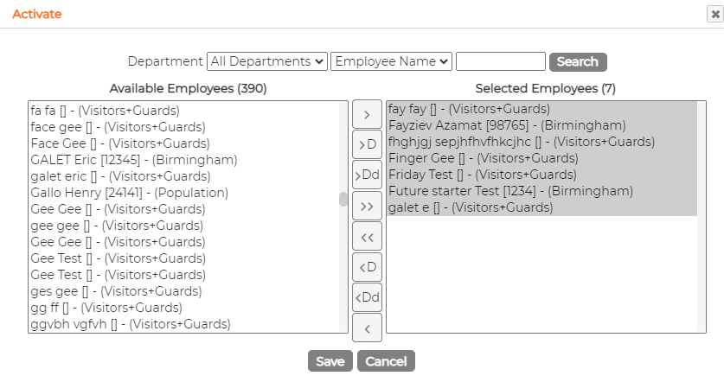The image size is (724, 382).
Task: Save the employee selection
Action: tap(330, 360)
